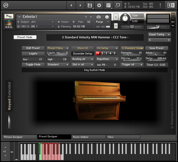Open instrument edit mode with wrench icon
178x162 pixels.
(x=9, y=16)
